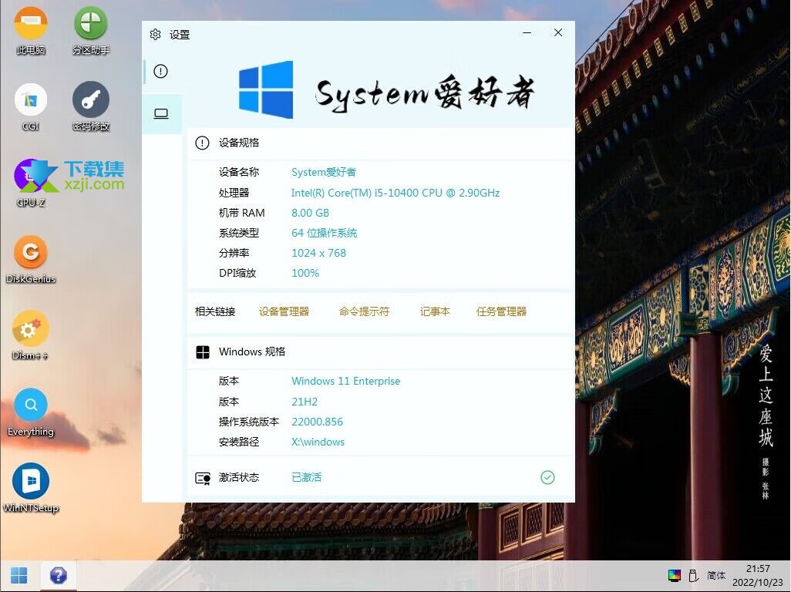Screen dimensions: 791x592
Task: Click the taskbar clock showing 21:57
Action: click(758, 576)
